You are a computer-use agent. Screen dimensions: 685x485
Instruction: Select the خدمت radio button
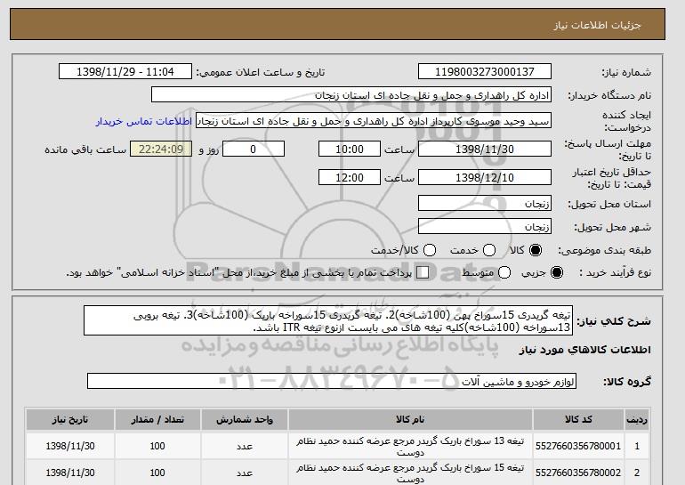pos(489,250)
